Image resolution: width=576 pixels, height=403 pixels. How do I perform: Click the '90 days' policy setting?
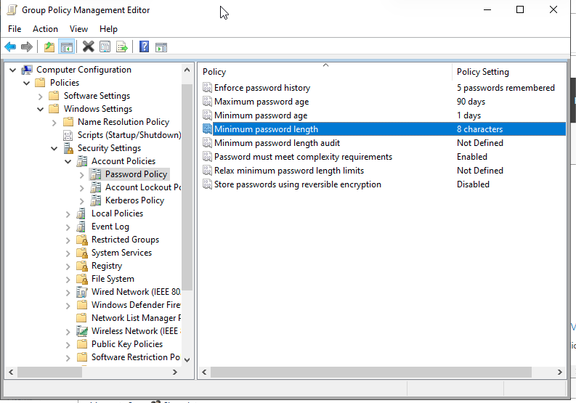471,102
